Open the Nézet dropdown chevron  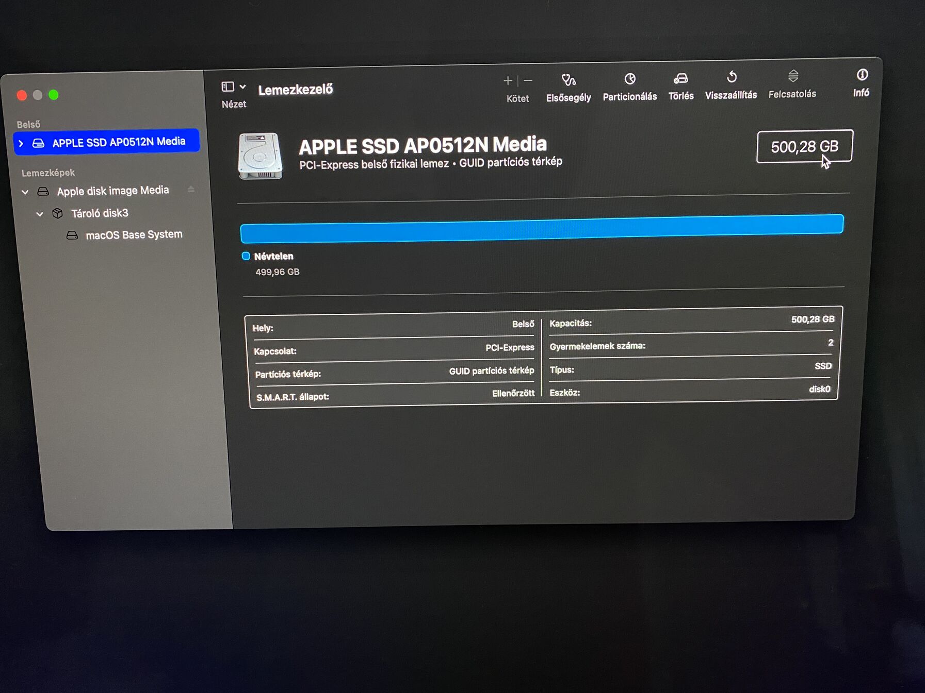[242, 87]
